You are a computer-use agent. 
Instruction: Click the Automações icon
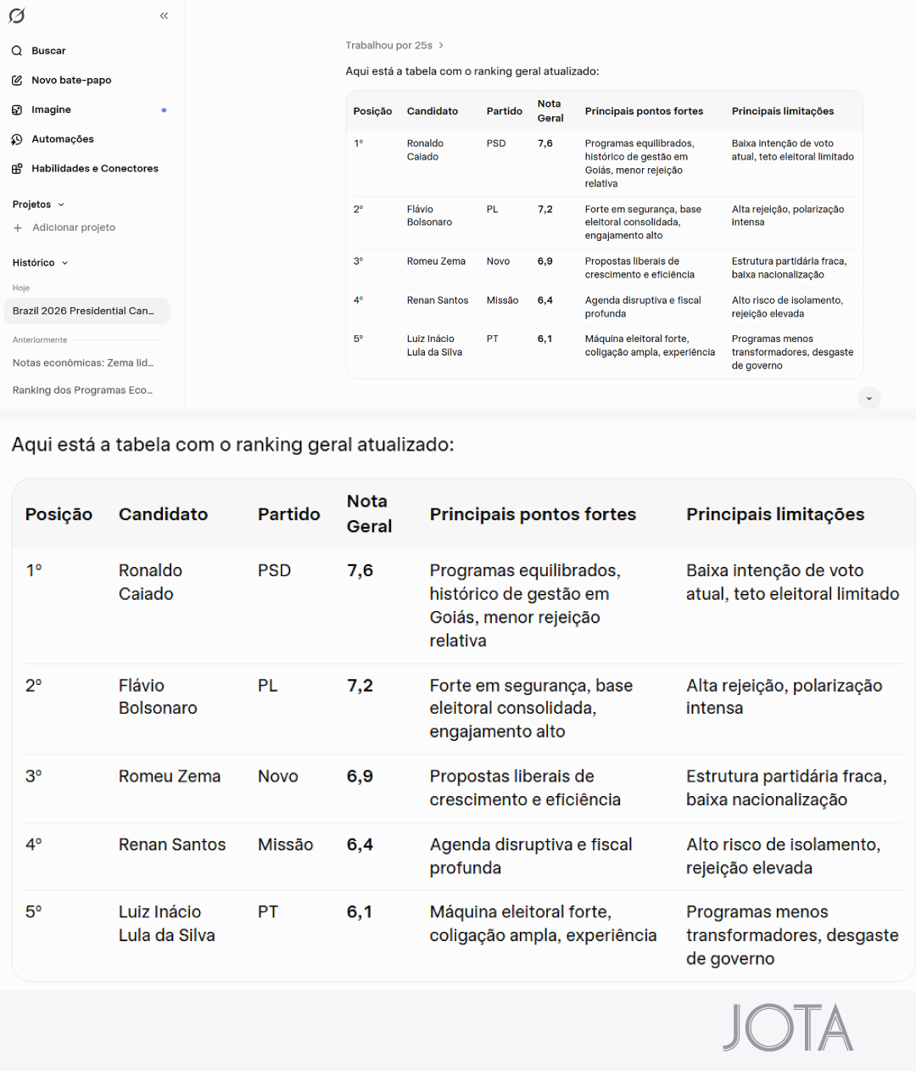(17, 139)
